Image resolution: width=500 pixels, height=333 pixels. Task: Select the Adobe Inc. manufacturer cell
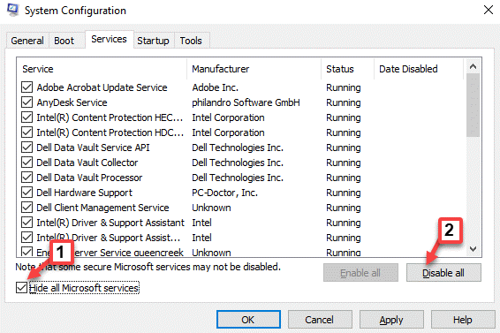216,87
